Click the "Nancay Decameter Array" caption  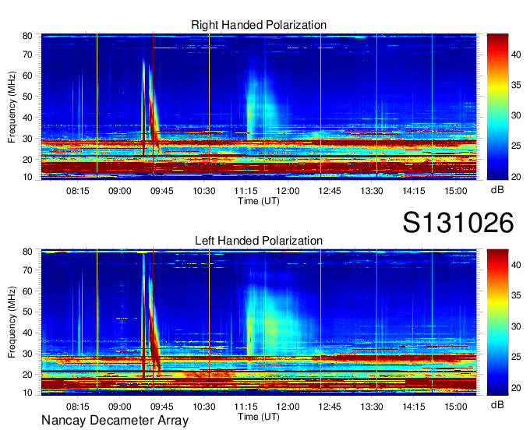pos(115,421)
